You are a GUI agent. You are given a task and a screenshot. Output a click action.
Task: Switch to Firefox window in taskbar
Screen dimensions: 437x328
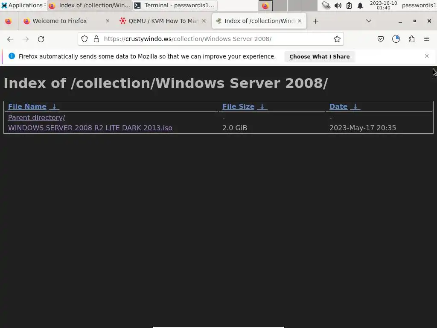90,5
